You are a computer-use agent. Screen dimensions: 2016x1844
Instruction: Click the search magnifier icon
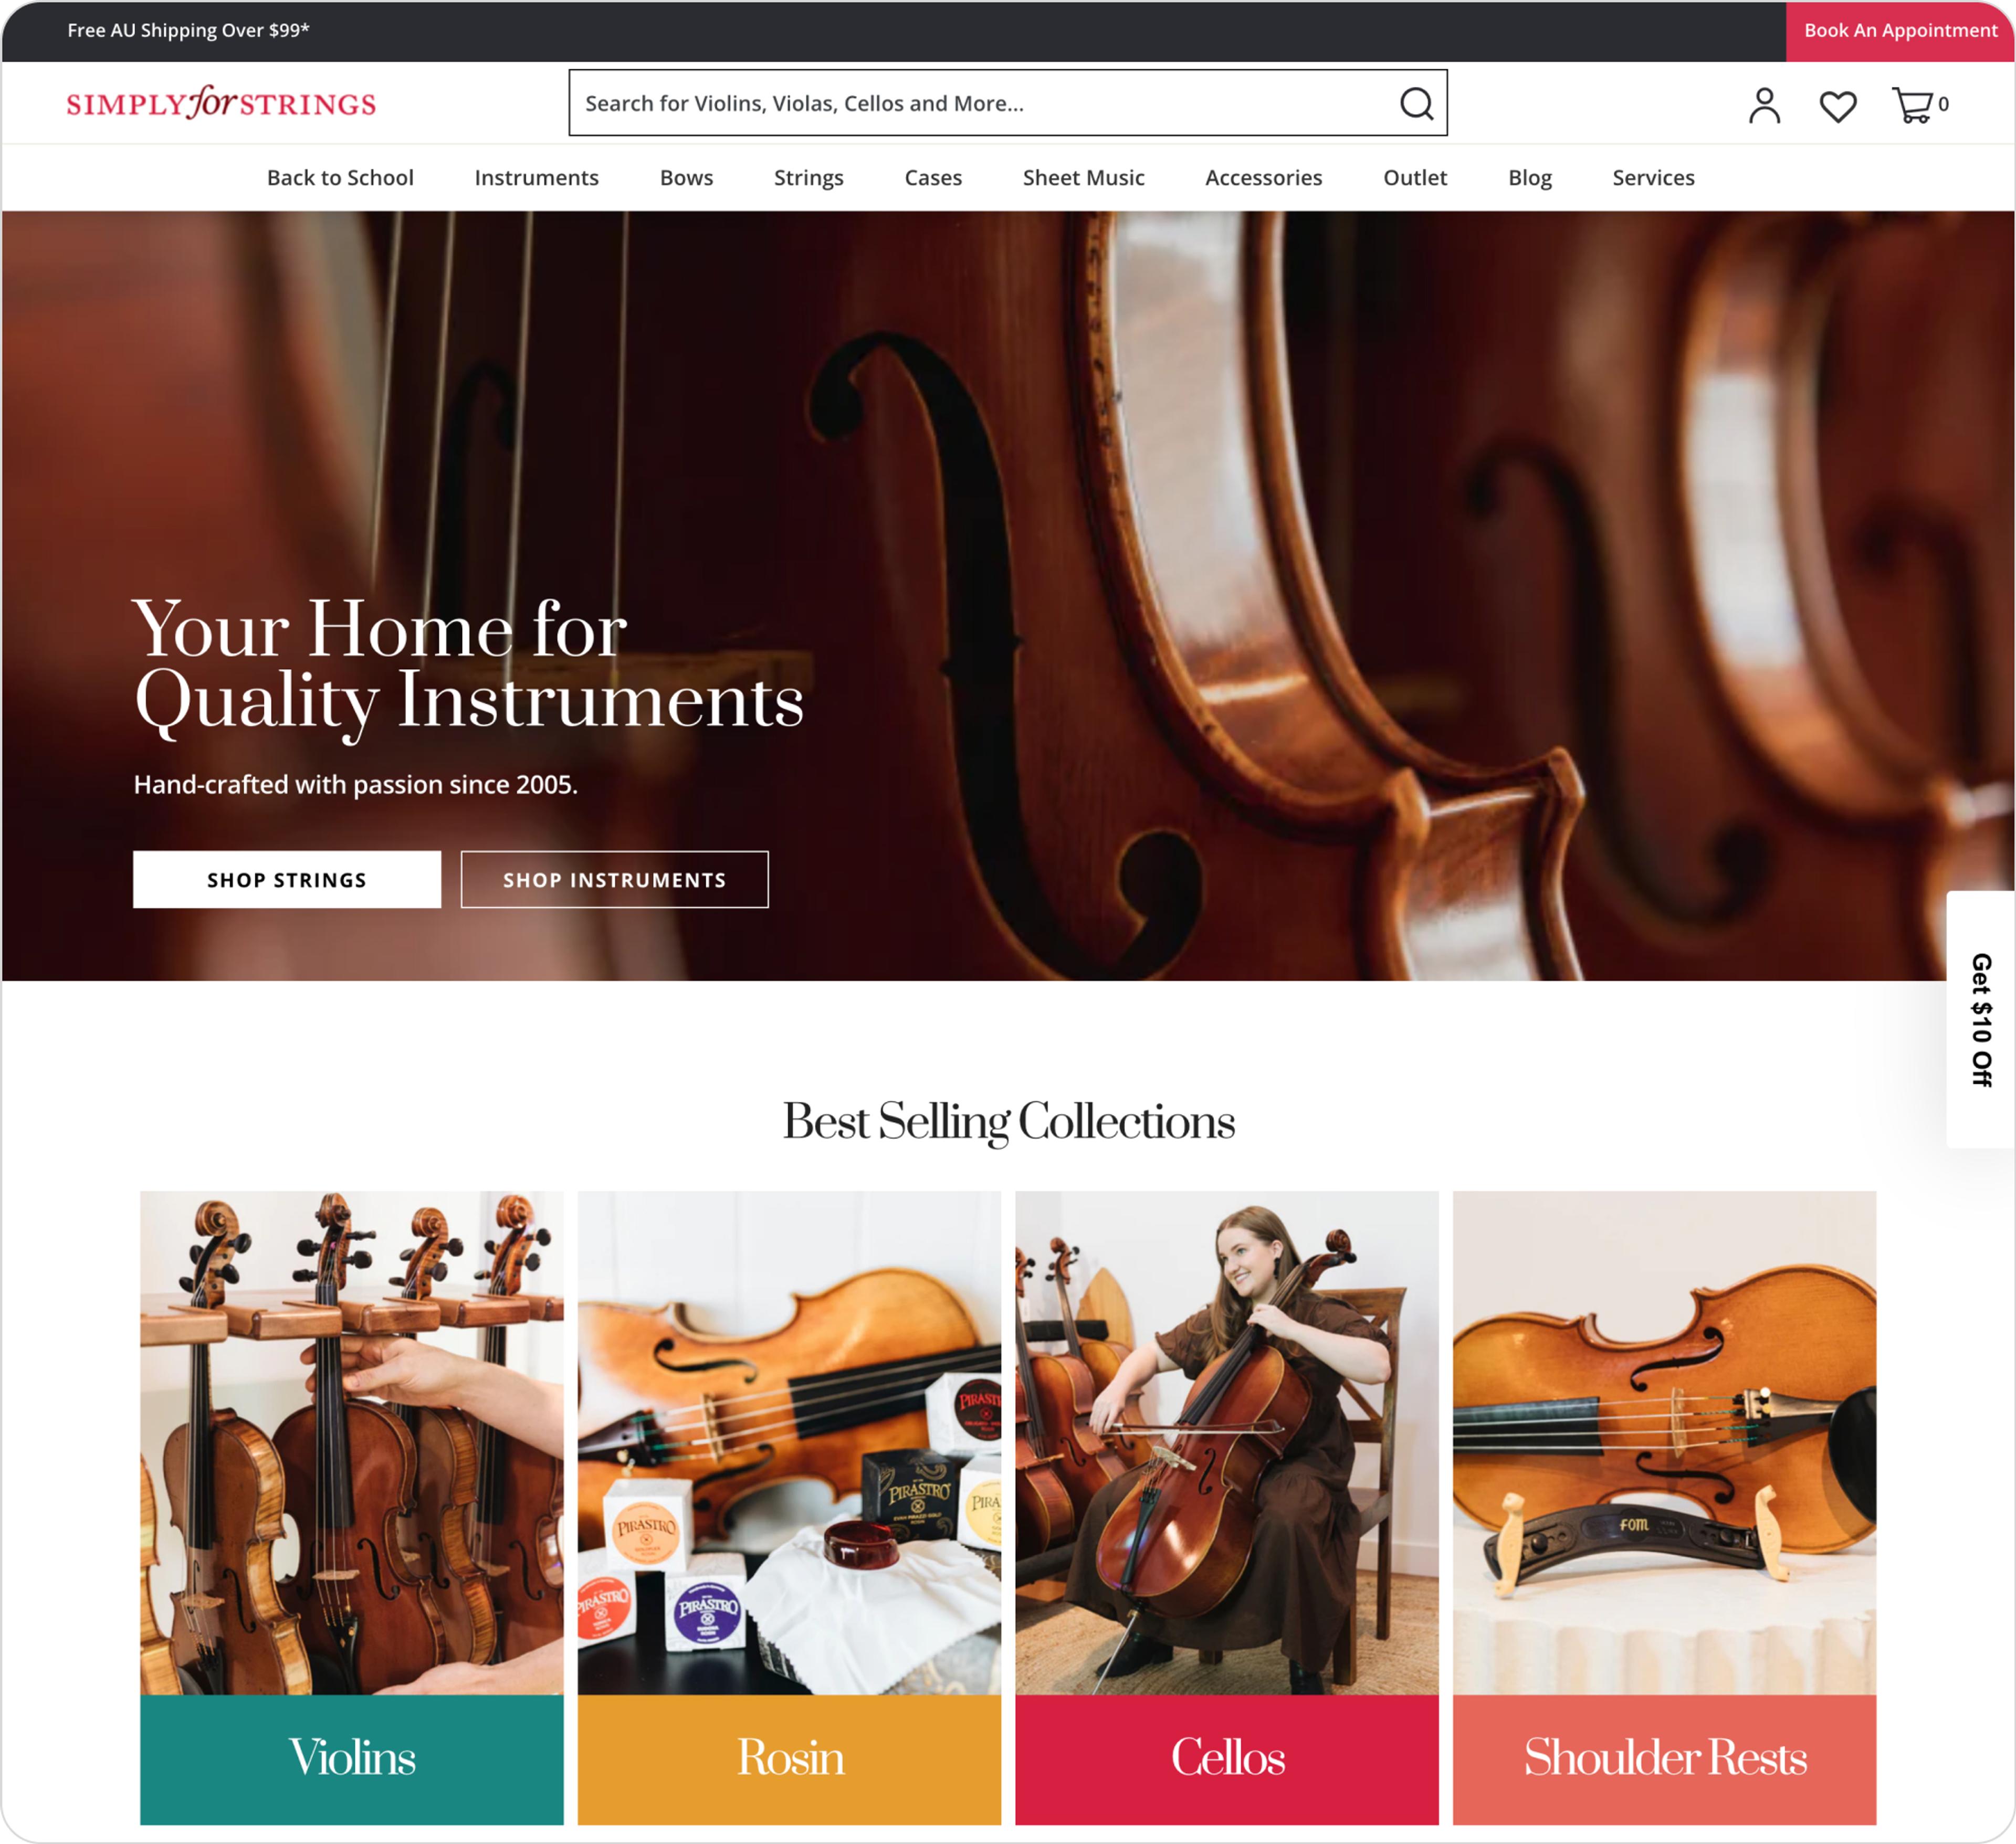1416,103
